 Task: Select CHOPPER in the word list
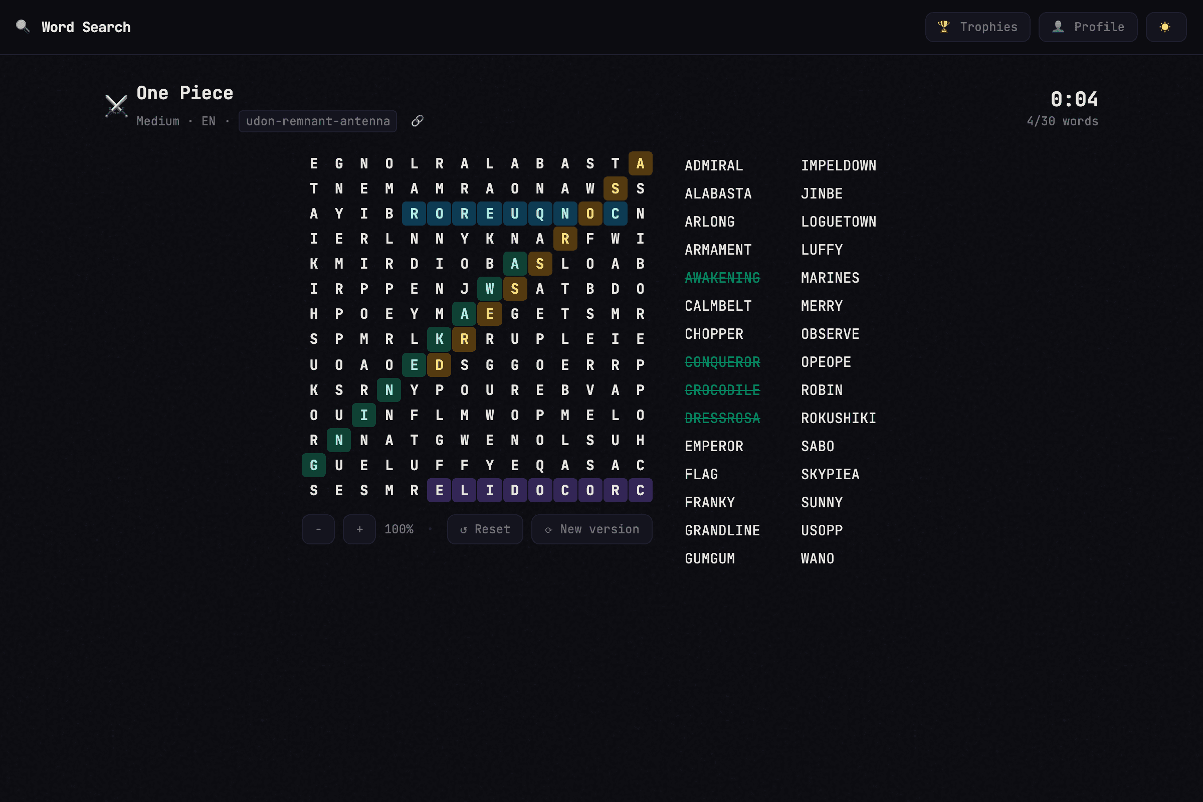pos(713,334)
